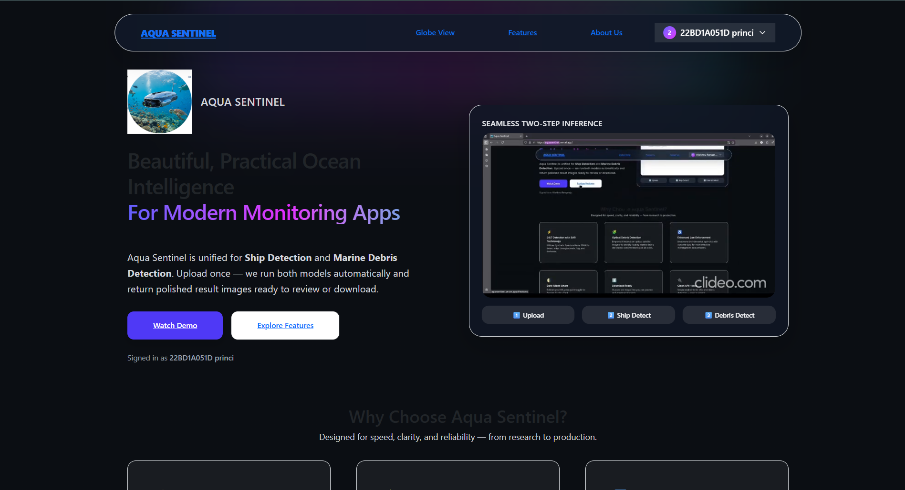The width and height of the screenshot is (905, 490).
Task: Click the first feature card on the left
Action: (x=229, y=475)
